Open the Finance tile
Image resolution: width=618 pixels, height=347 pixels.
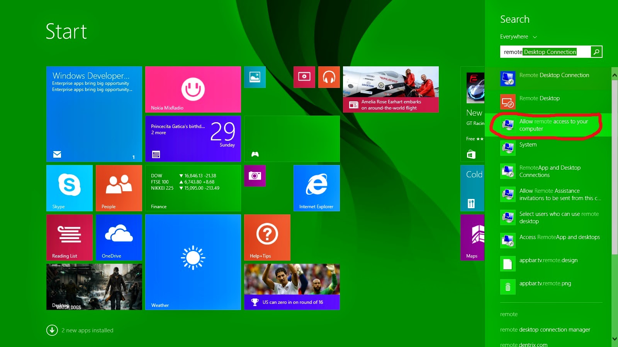click(x=193, y=188)
